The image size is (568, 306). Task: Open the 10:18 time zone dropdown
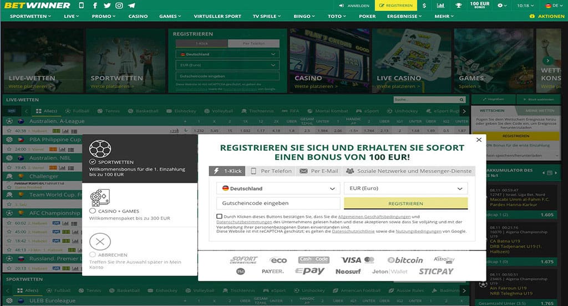(x=525, y=6)
